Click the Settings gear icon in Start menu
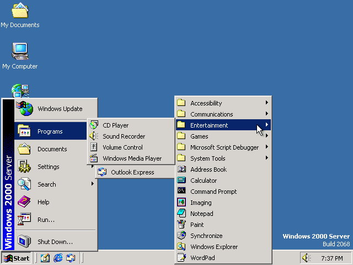Screen dimensions: 353x265 [24, 167]
